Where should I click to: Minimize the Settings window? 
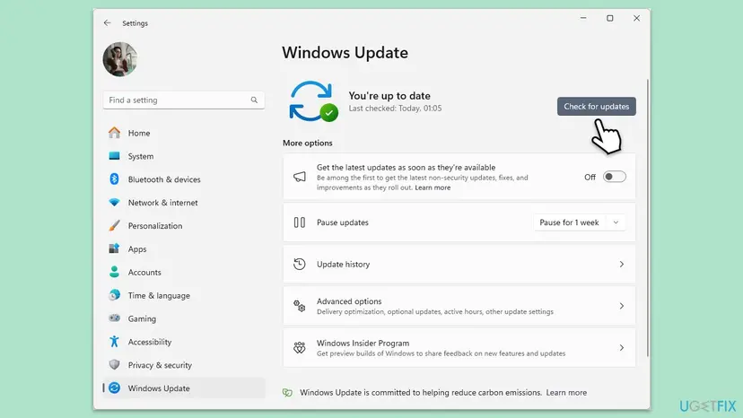click(583, 18)
